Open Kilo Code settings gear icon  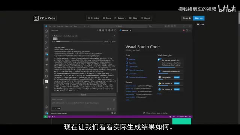point(112,30)
